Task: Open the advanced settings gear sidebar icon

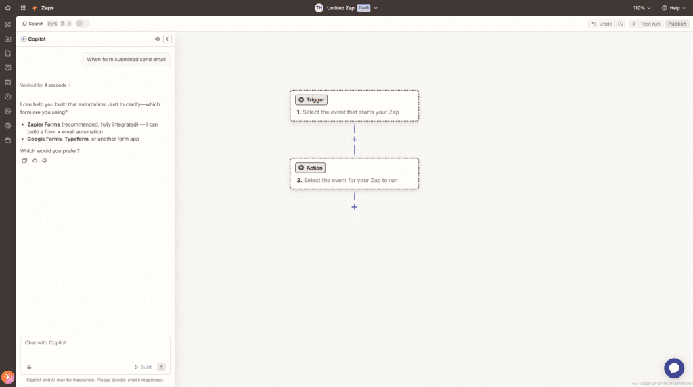Action: tap(8, 125)
